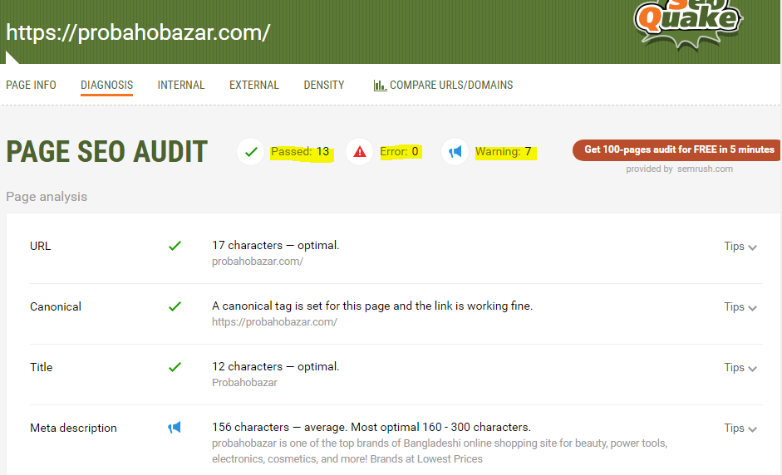
Task: Click the canonical https://probahobazar.com/ link text
Action: click(274, 322)
